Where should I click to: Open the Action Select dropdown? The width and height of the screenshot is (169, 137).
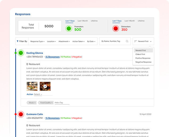38,94
